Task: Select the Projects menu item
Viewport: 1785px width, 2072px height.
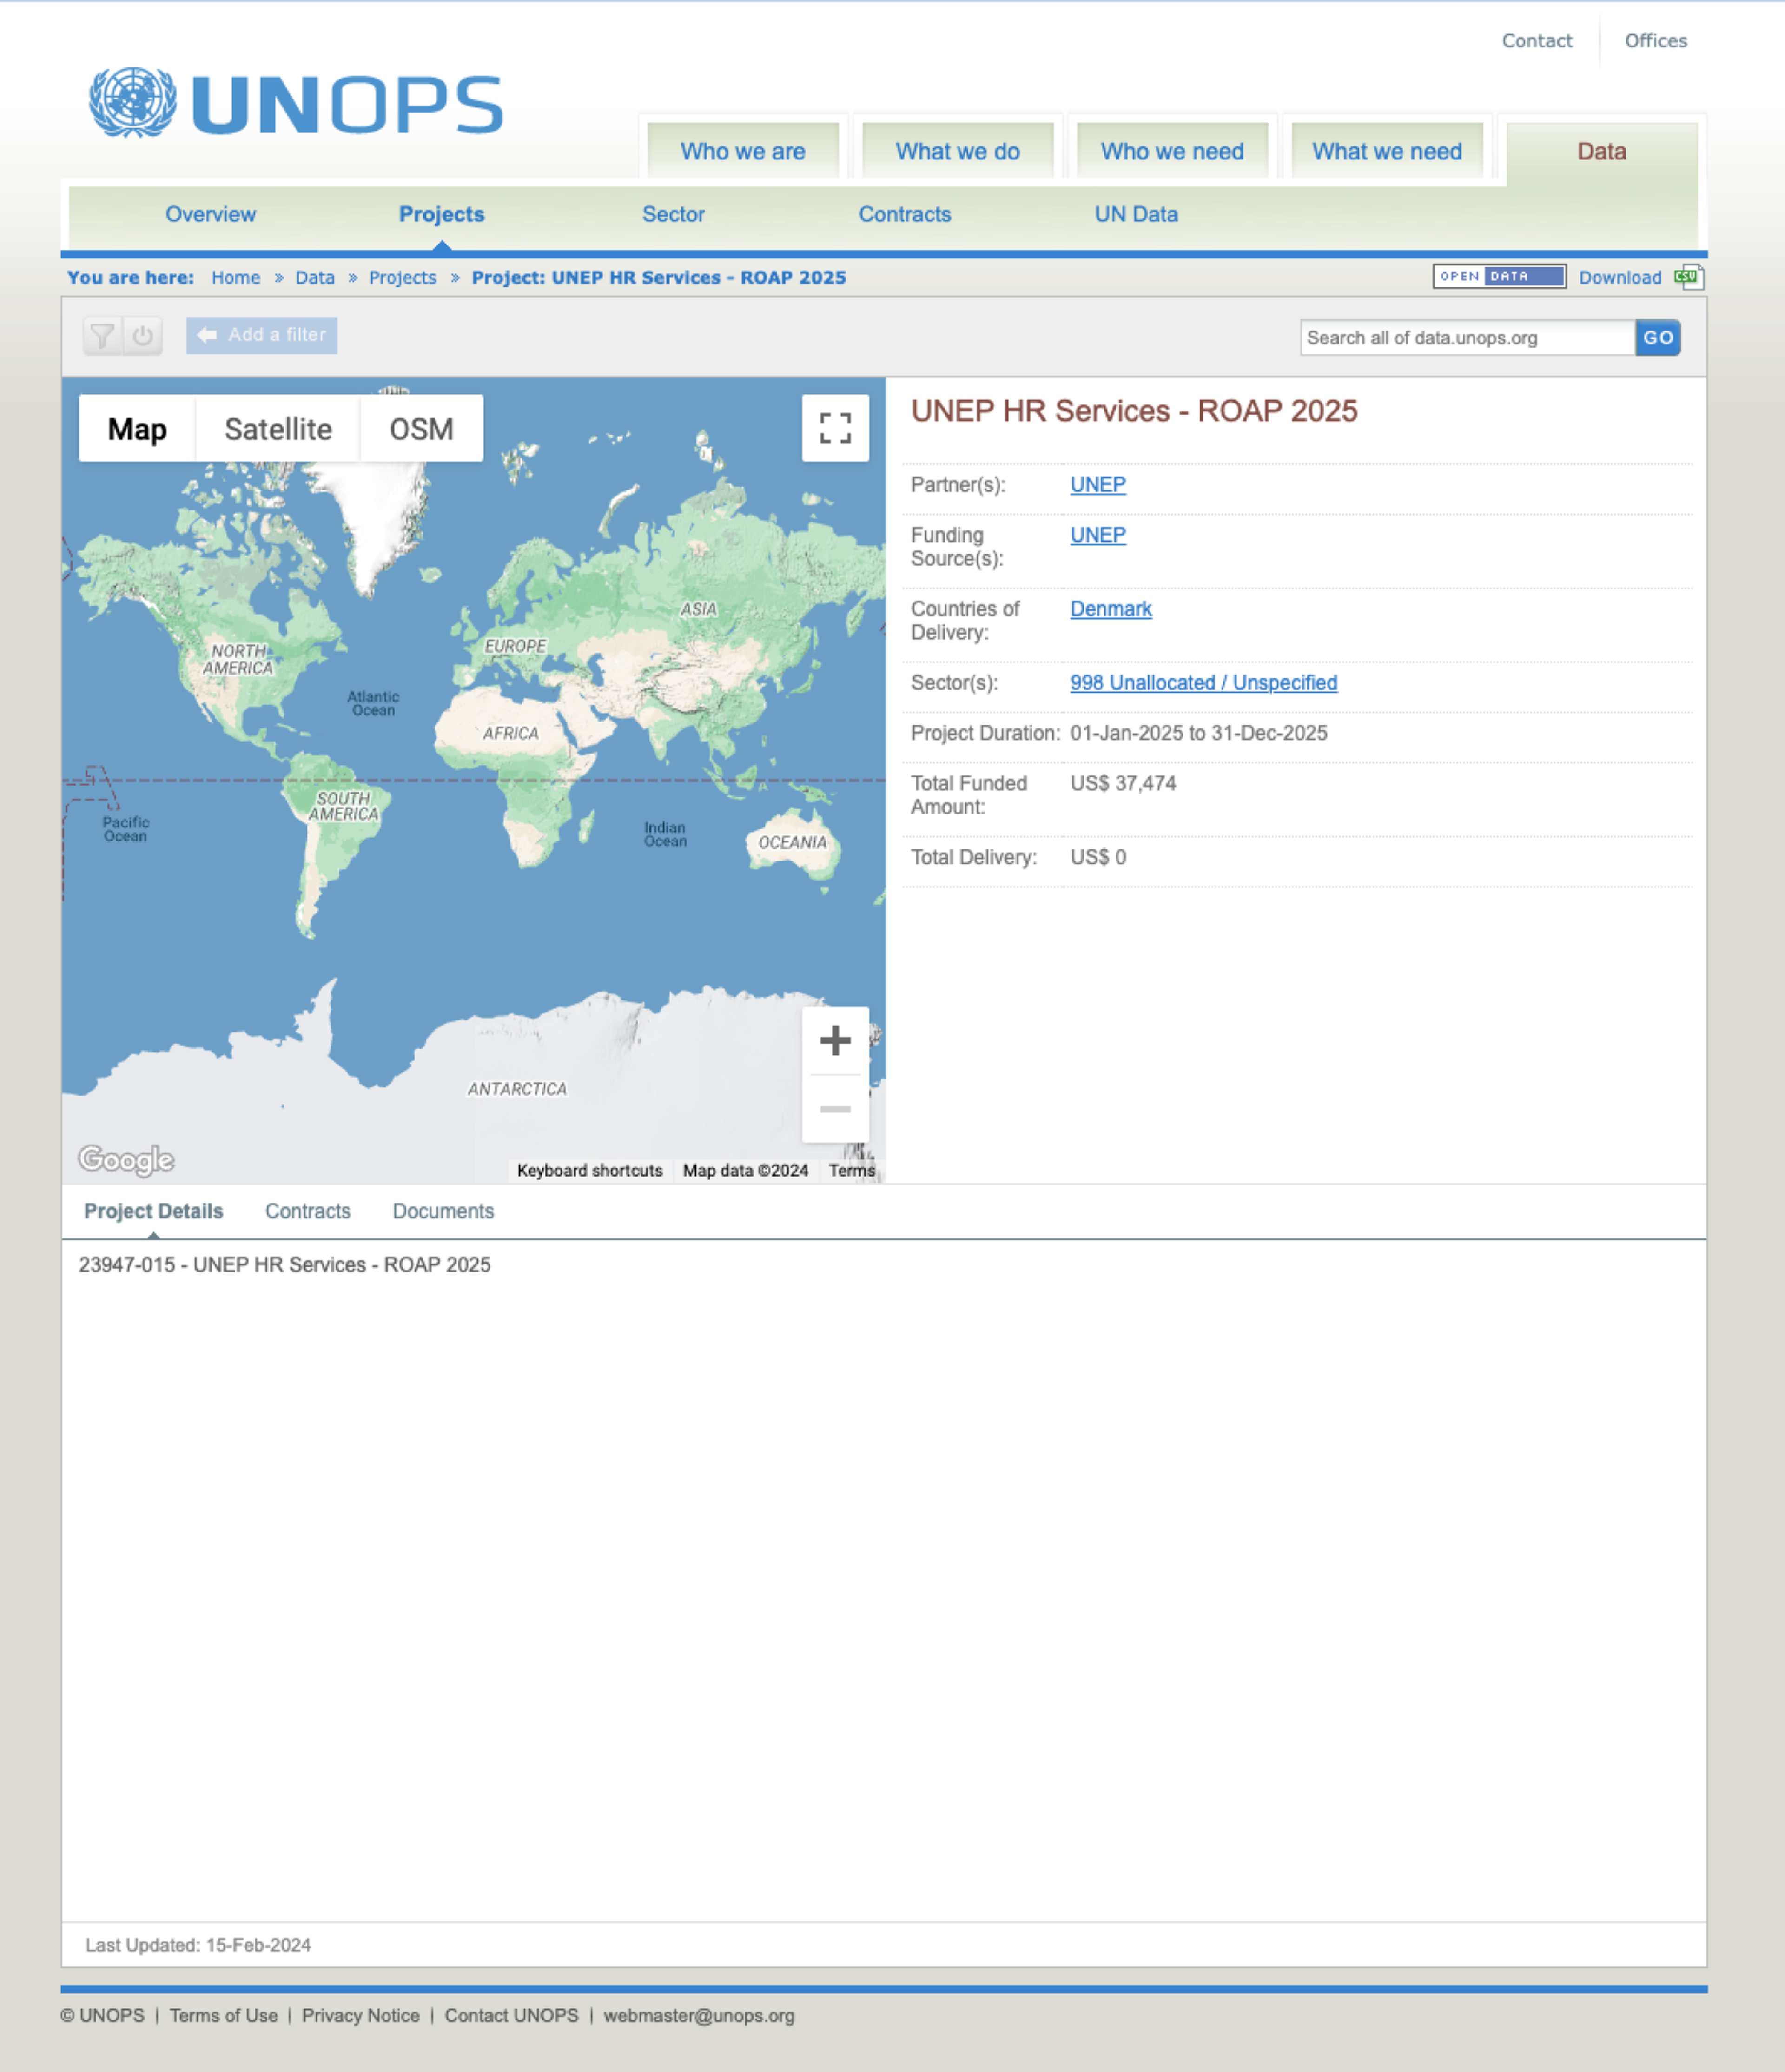Action: pyautogui.click(x=442, y=213)
